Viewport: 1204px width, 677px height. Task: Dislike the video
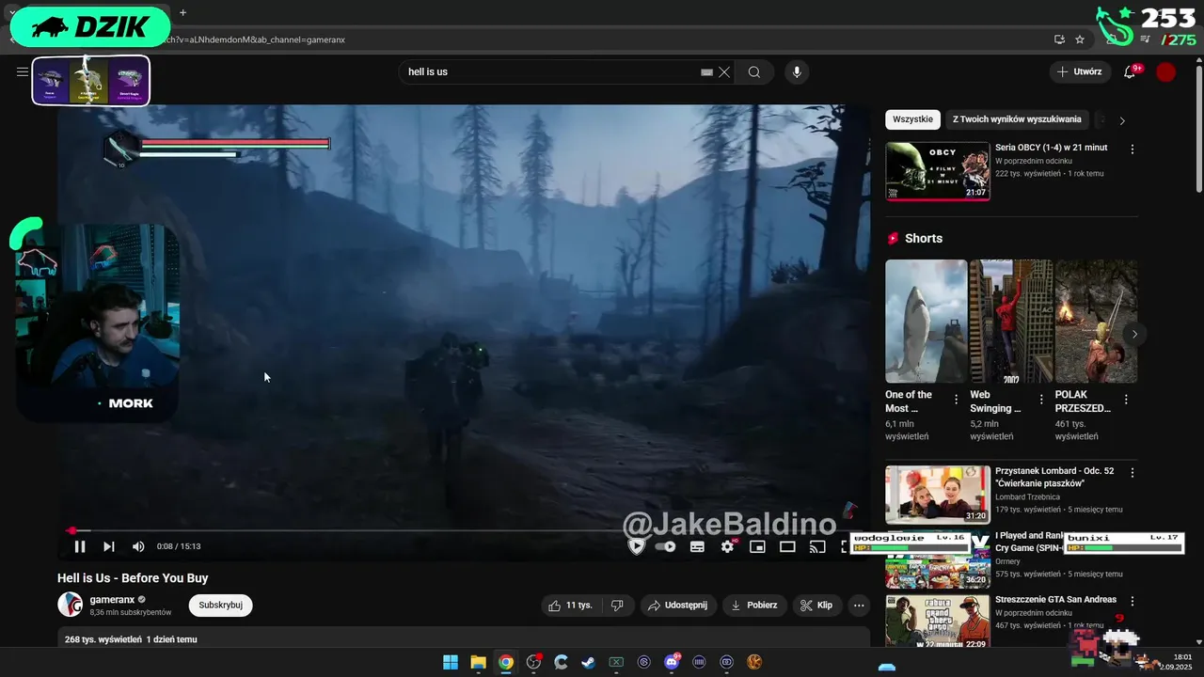coord(617,606)
